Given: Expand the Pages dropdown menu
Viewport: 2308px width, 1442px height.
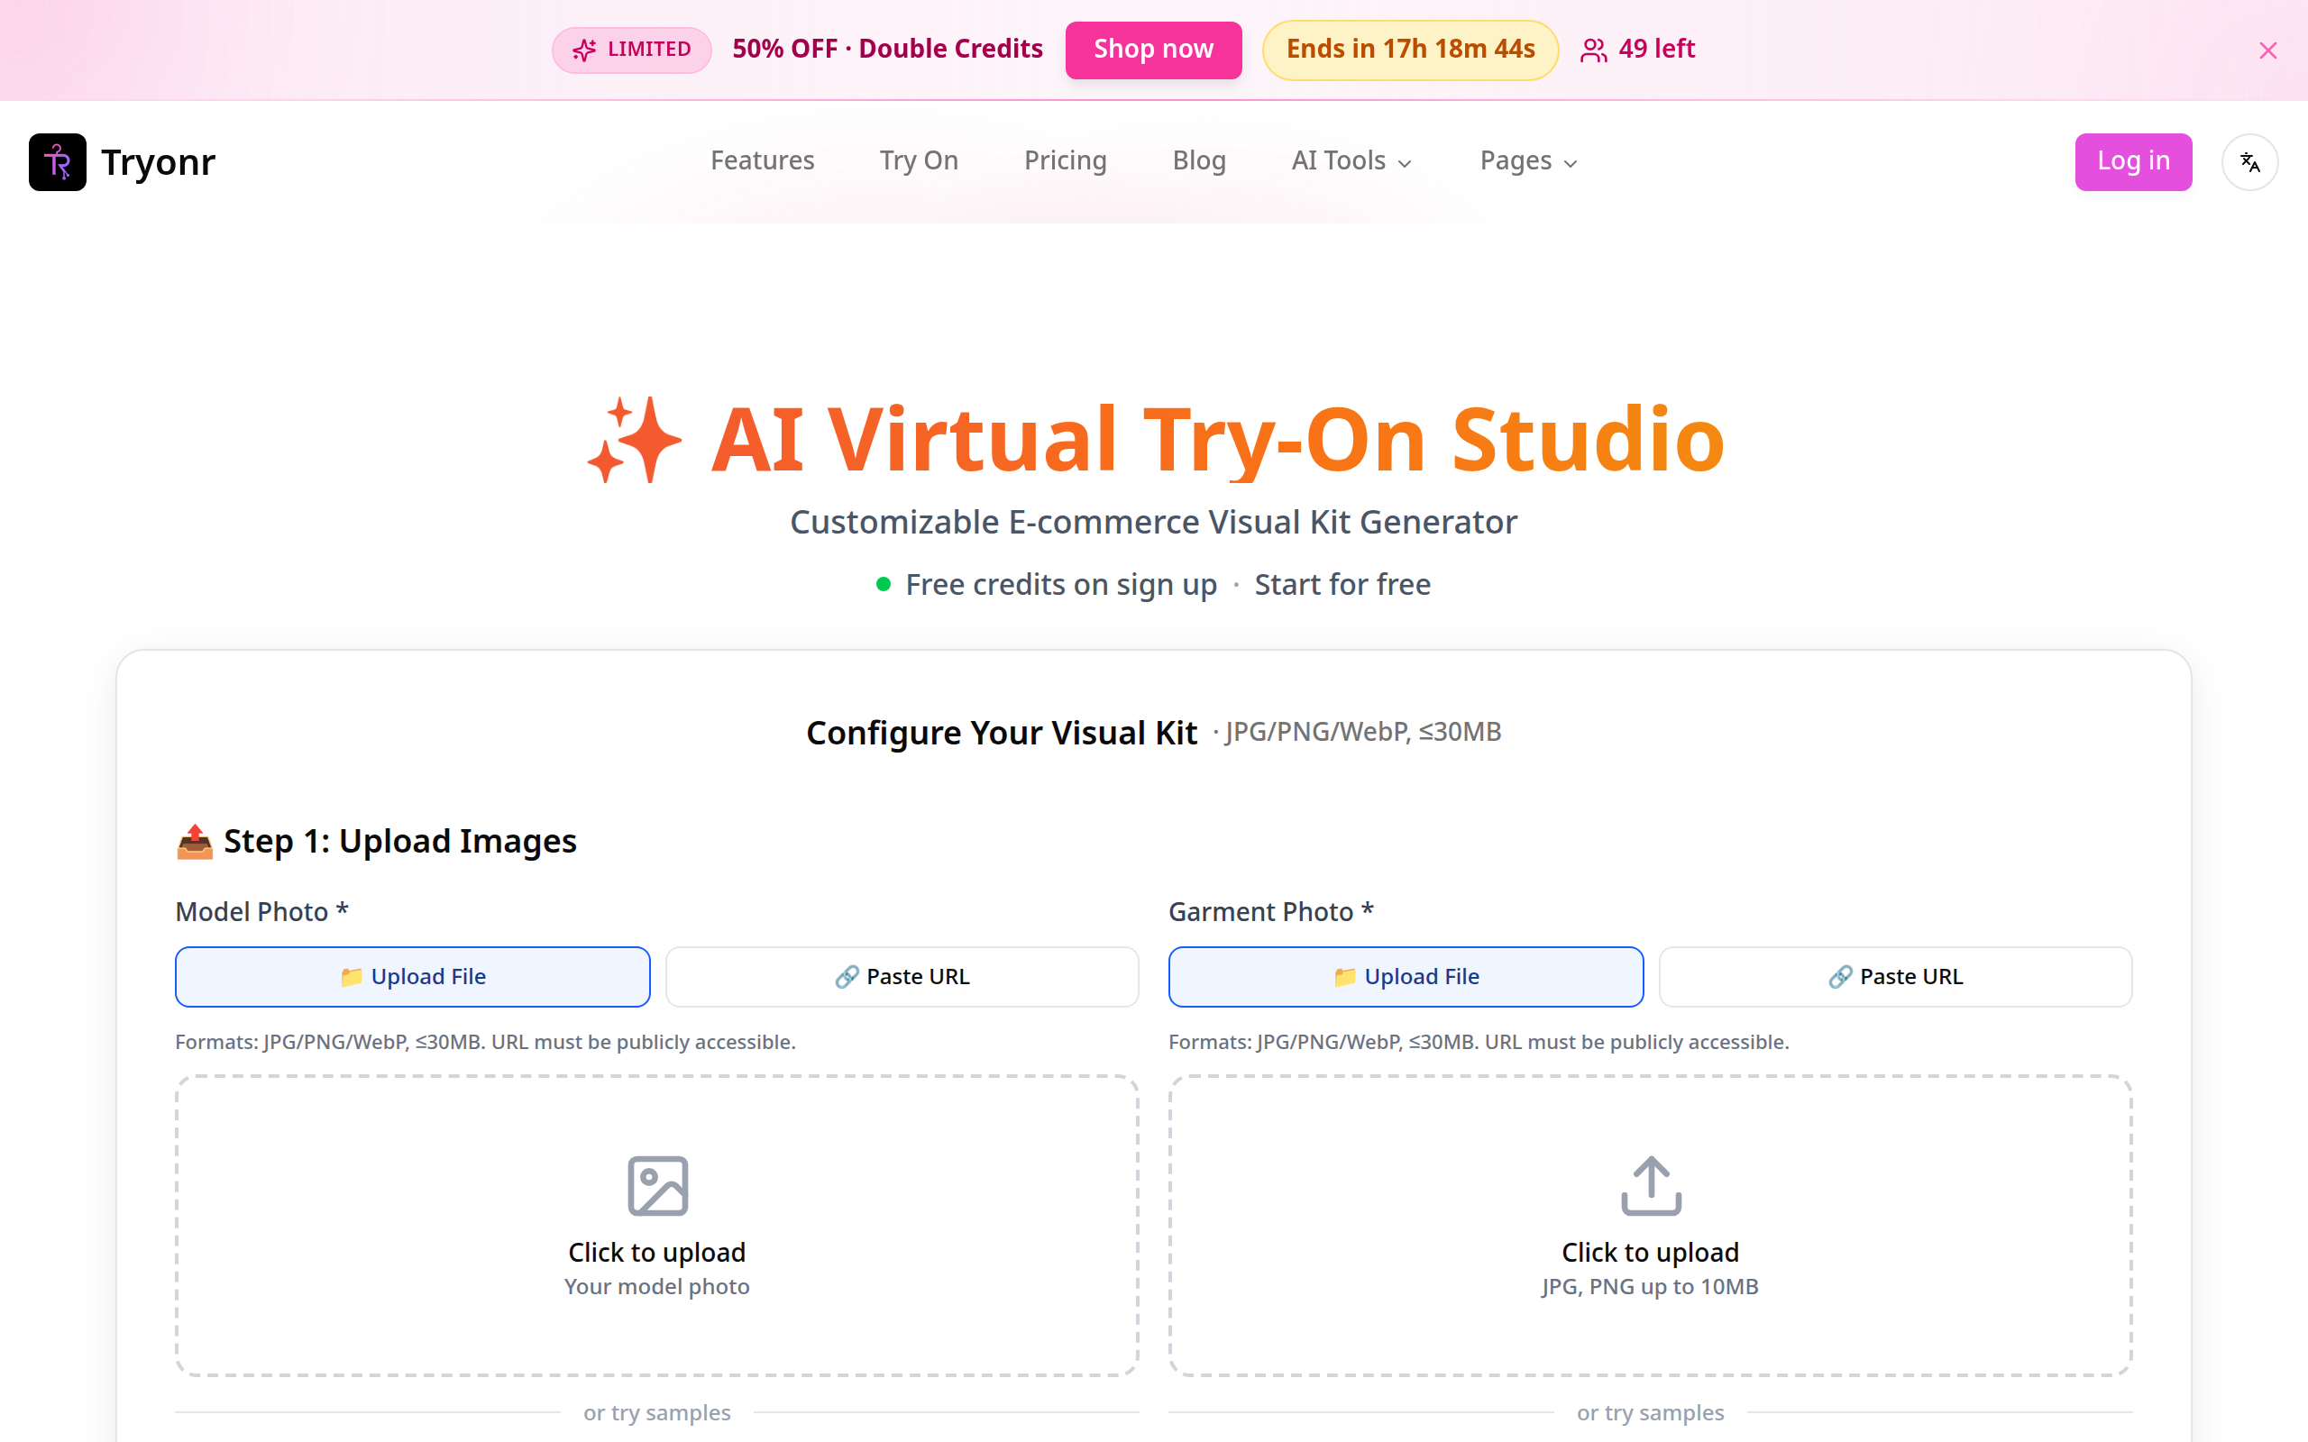Looking at the screenshot, I should tap(1528, 161).
